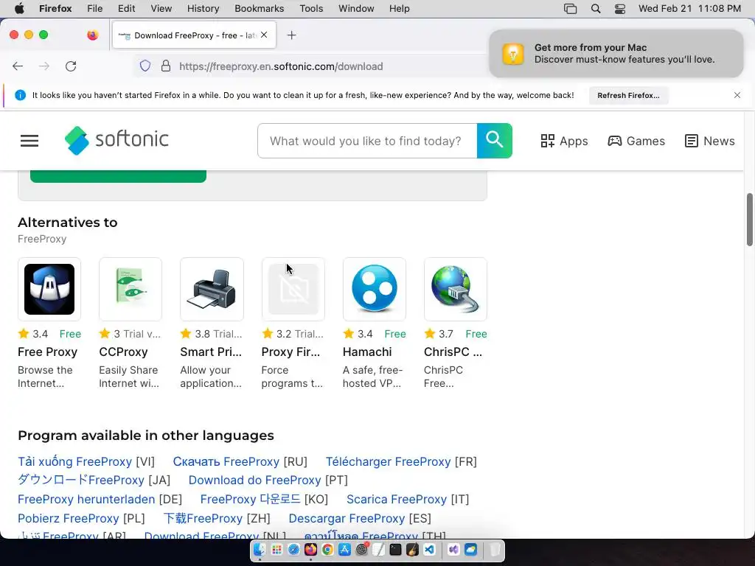Click the Firefox back arrow
755x566 pixels.
(x=18, y=66)
